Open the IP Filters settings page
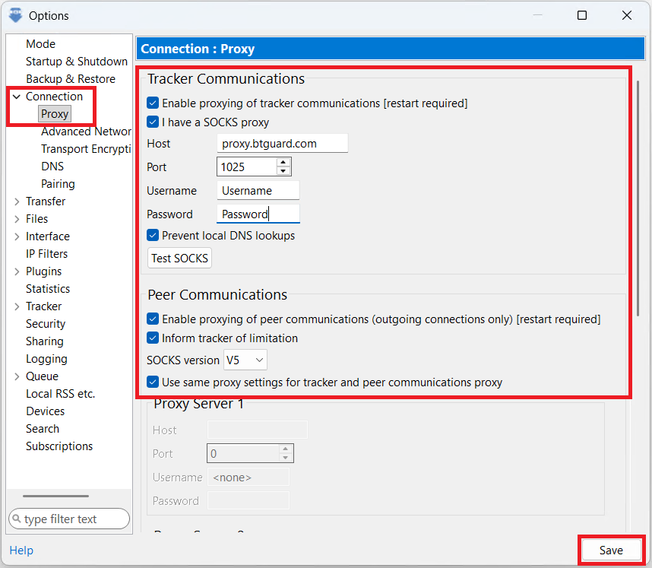Viewport: 652px width, 568px height. (x=46, y=254)
